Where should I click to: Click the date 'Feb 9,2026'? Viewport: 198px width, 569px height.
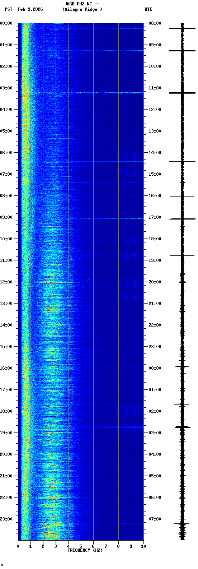tap(30, 9)
